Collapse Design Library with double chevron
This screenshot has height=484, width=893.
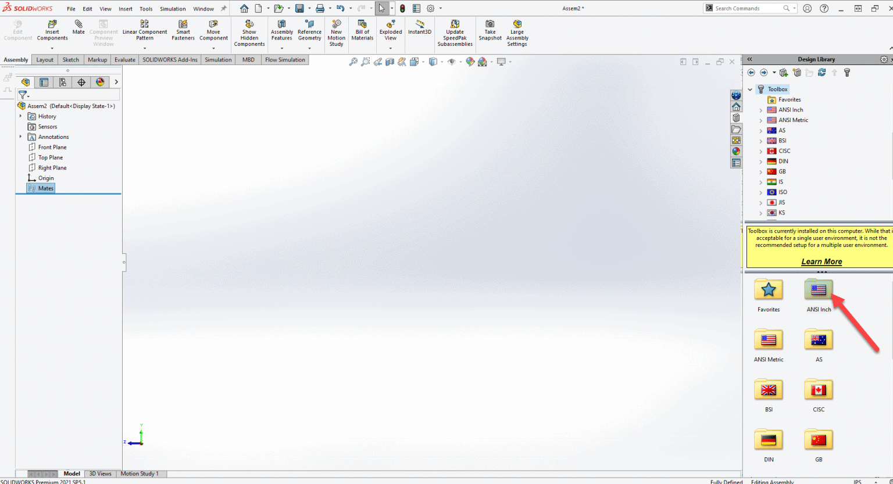pos(750,59)
